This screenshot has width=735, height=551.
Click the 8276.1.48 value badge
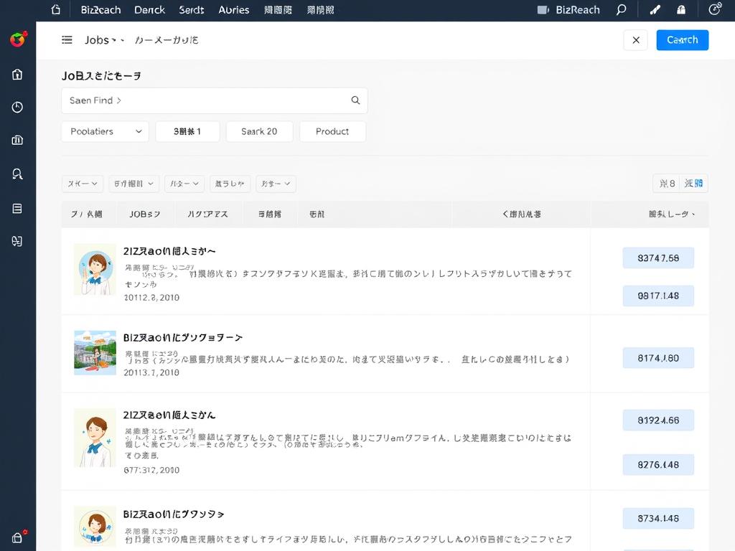point(658,465)
